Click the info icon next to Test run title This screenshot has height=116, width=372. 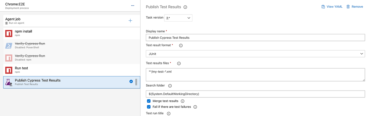(x=168, y=114)
